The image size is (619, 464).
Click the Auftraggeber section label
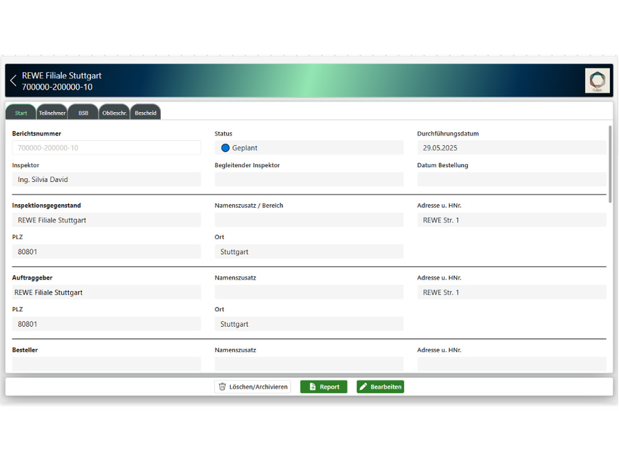click(x=32, y=278)
